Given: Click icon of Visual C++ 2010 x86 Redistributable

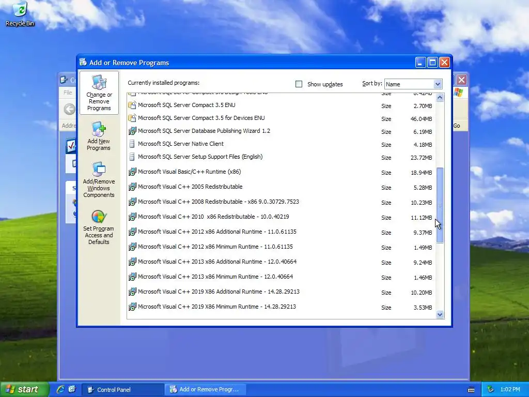Looking at the screenshot, I should point(132,217).
